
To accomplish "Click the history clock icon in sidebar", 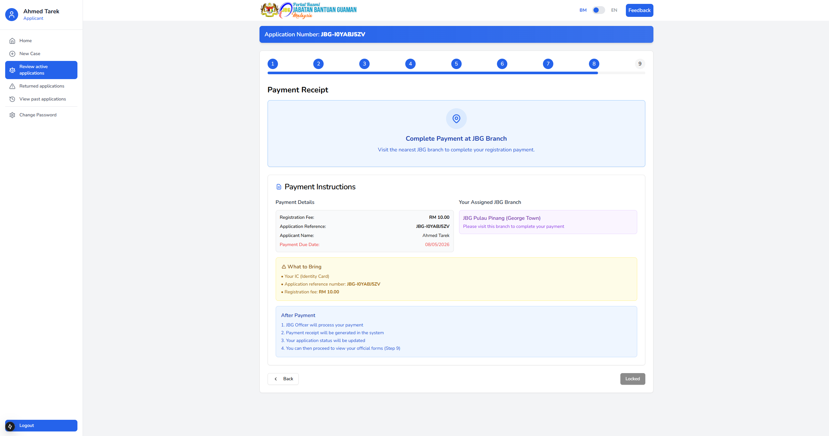I will pyautogui.click(x=12, y=99).
